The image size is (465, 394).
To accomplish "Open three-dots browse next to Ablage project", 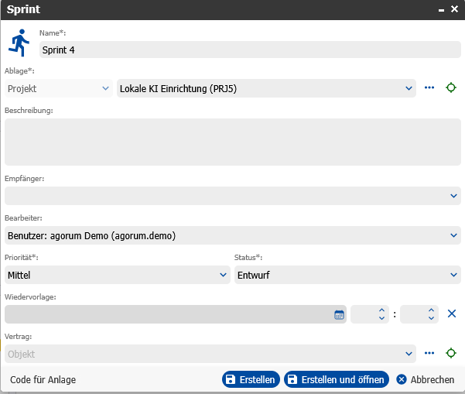I will [x=429, y=87].
